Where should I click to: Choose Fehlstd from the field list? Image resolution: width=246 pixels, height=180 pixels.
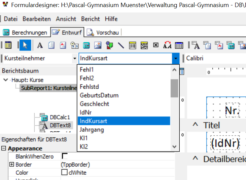[x=124, y=87]
